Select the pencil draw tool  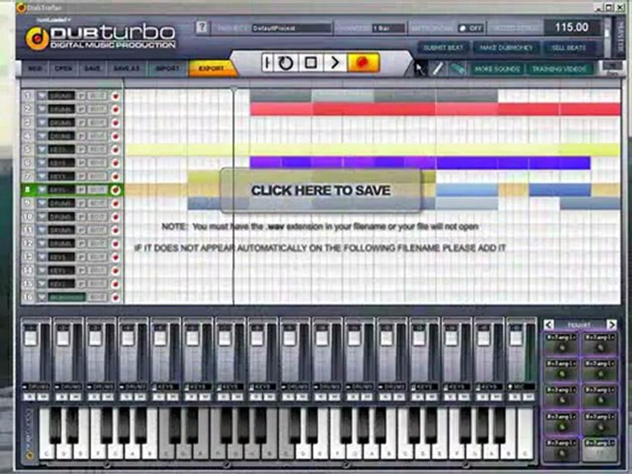(438, 69)
